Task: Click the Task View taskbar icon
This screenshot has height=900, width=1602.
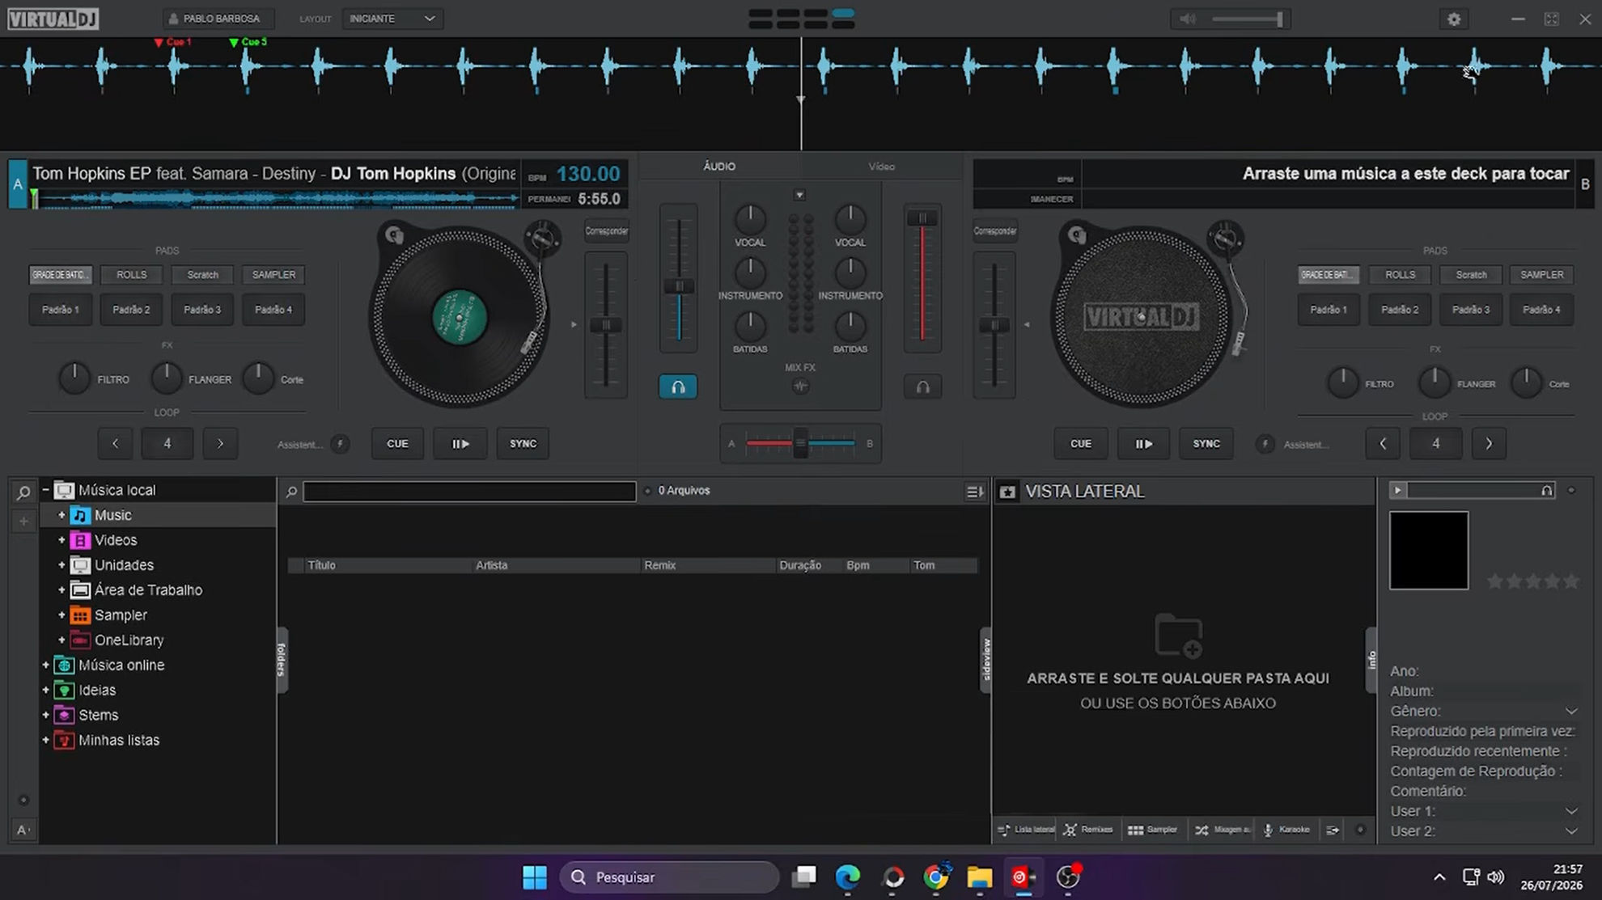Action: [x=803, y=877]
